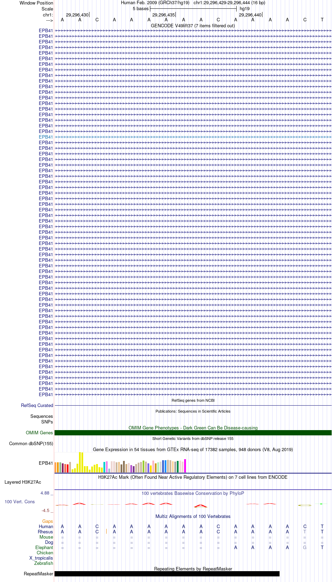Click the 29,296,430 ruler position

[77, 15]
